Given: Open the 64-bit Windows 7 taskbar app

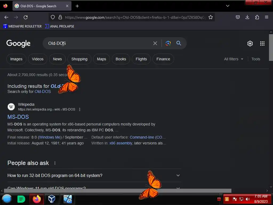Looking at the screenshot, I should tap(68, 199).
